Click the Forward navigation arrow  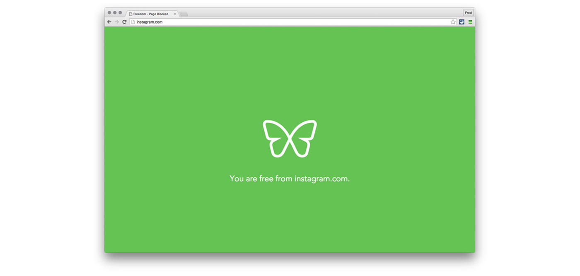(116, 22)
